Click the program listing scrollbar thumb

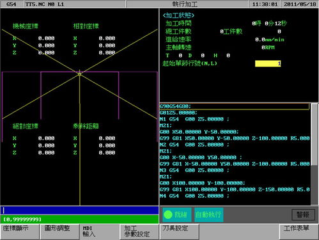pyautogui.click(x=315, y=134)
